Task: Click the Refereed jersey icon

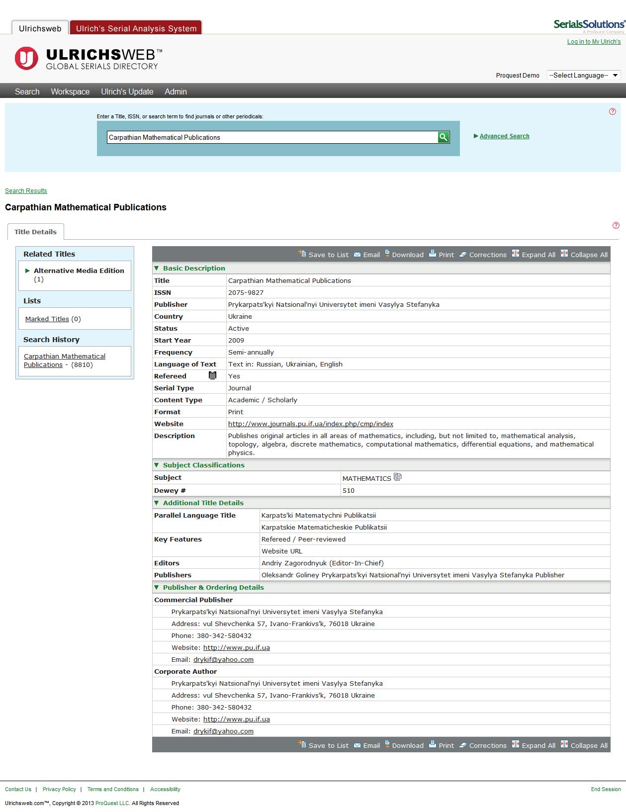Action: click(x=212, y=375)
